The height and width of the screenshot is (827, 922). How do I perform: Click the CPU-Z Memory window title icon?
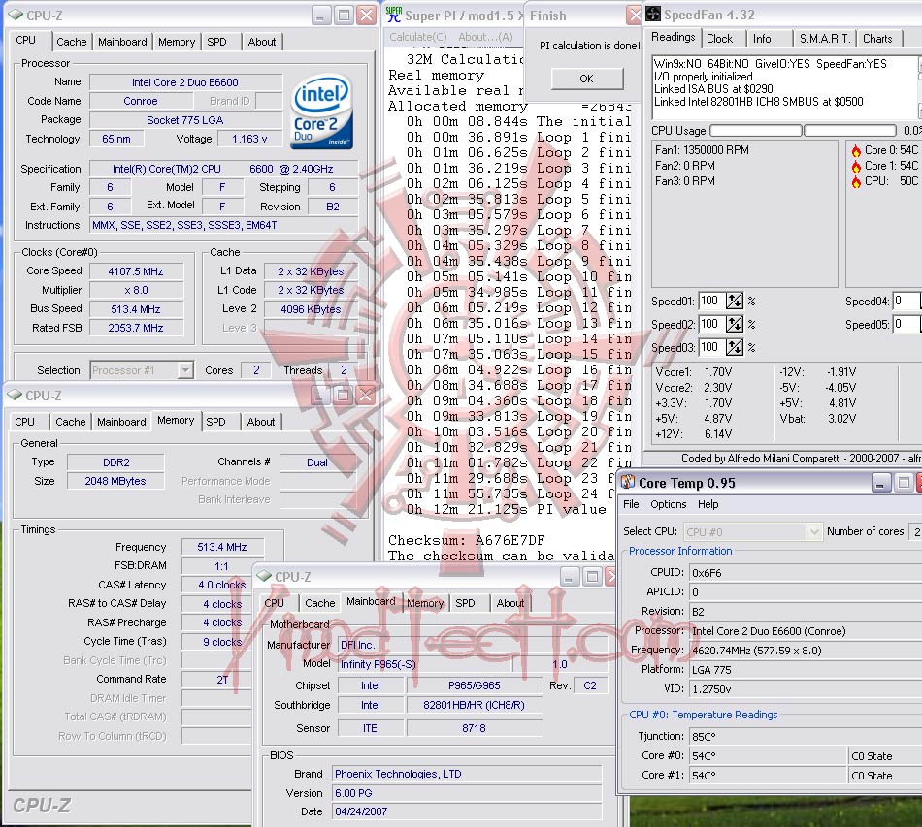point(15,396)
